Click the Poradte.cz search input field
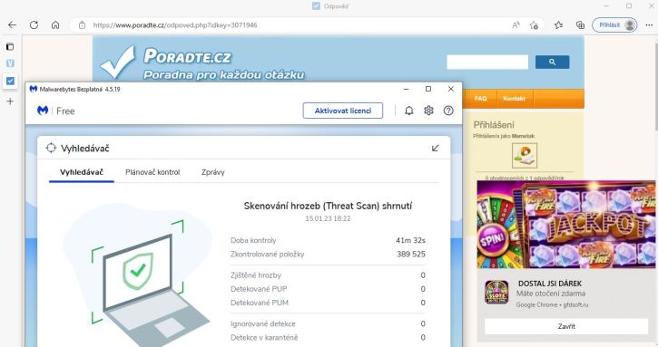Image resolution: width=658 pixels, height=347 pixels. (x=487, y=62)
